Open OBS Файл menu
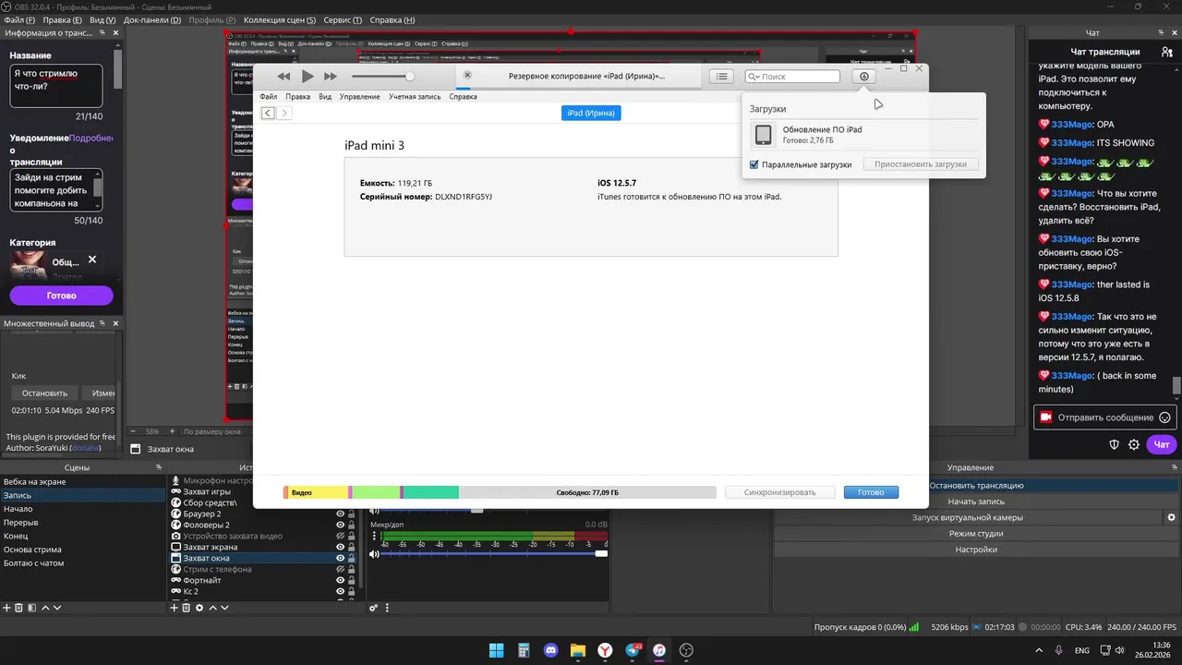Image resolution: width=1182 pixels, height=665 pixels. 18,20
